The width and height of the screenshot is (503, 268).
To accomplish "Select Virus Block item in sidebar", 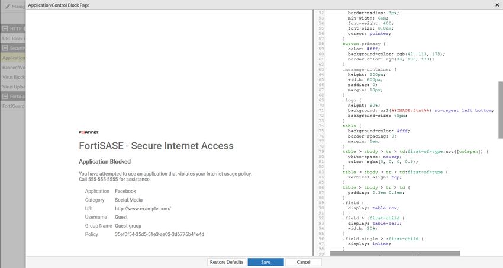I will point(13,77).
